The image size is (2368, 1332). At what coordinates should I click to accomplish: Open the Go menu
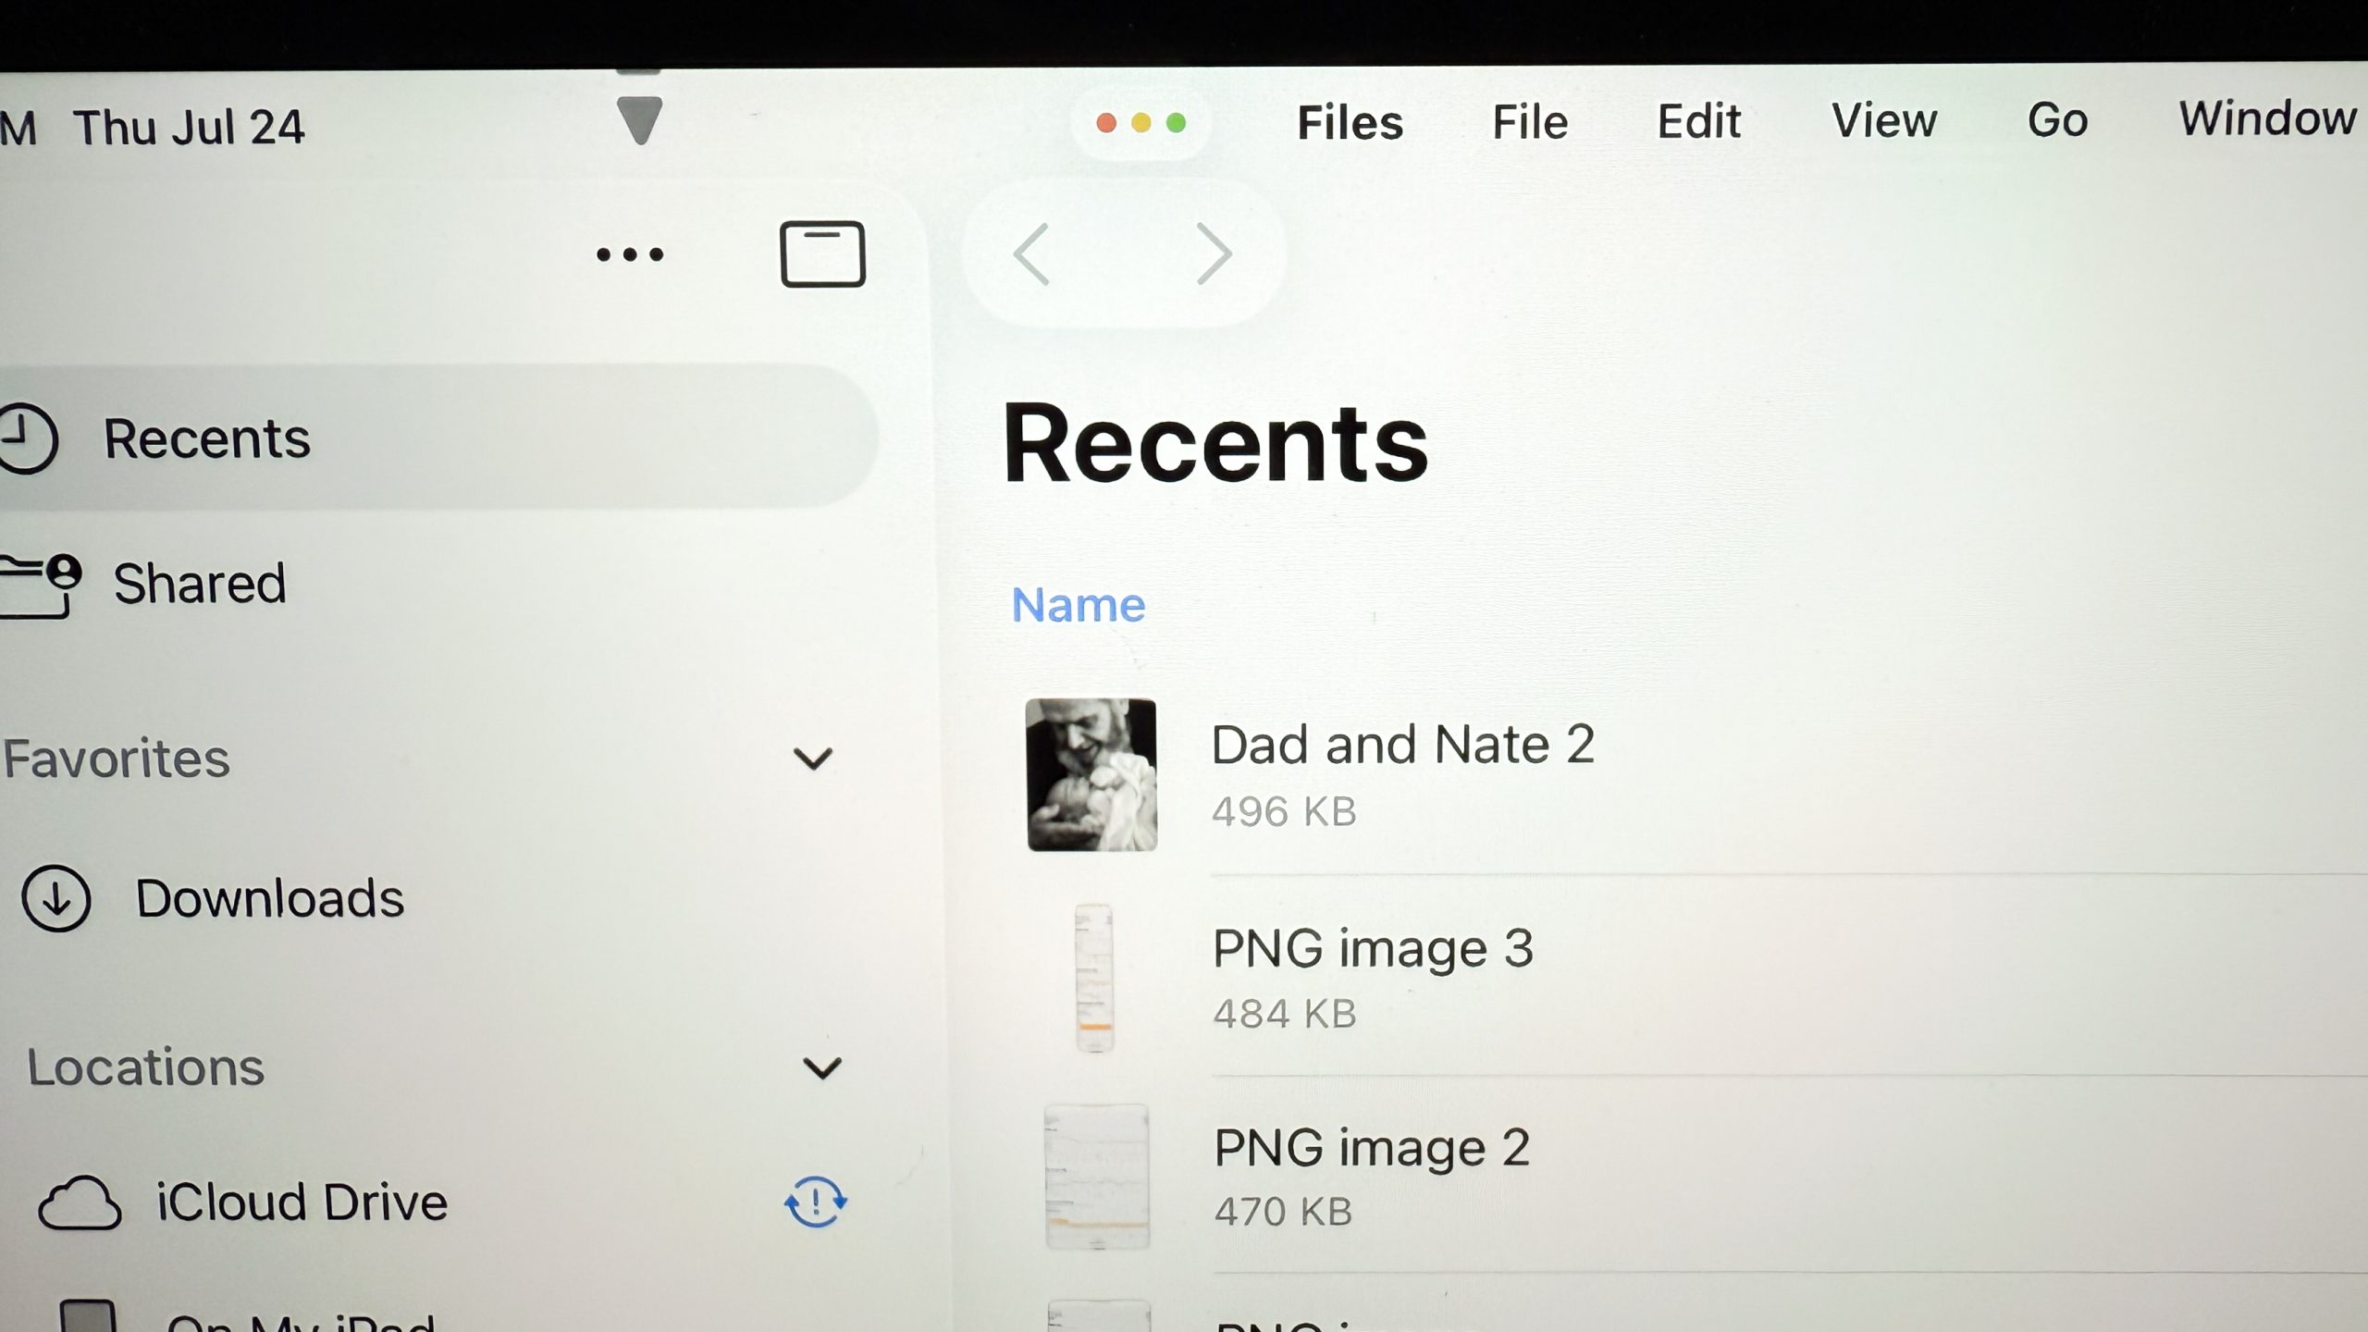tap(2057, 121)
